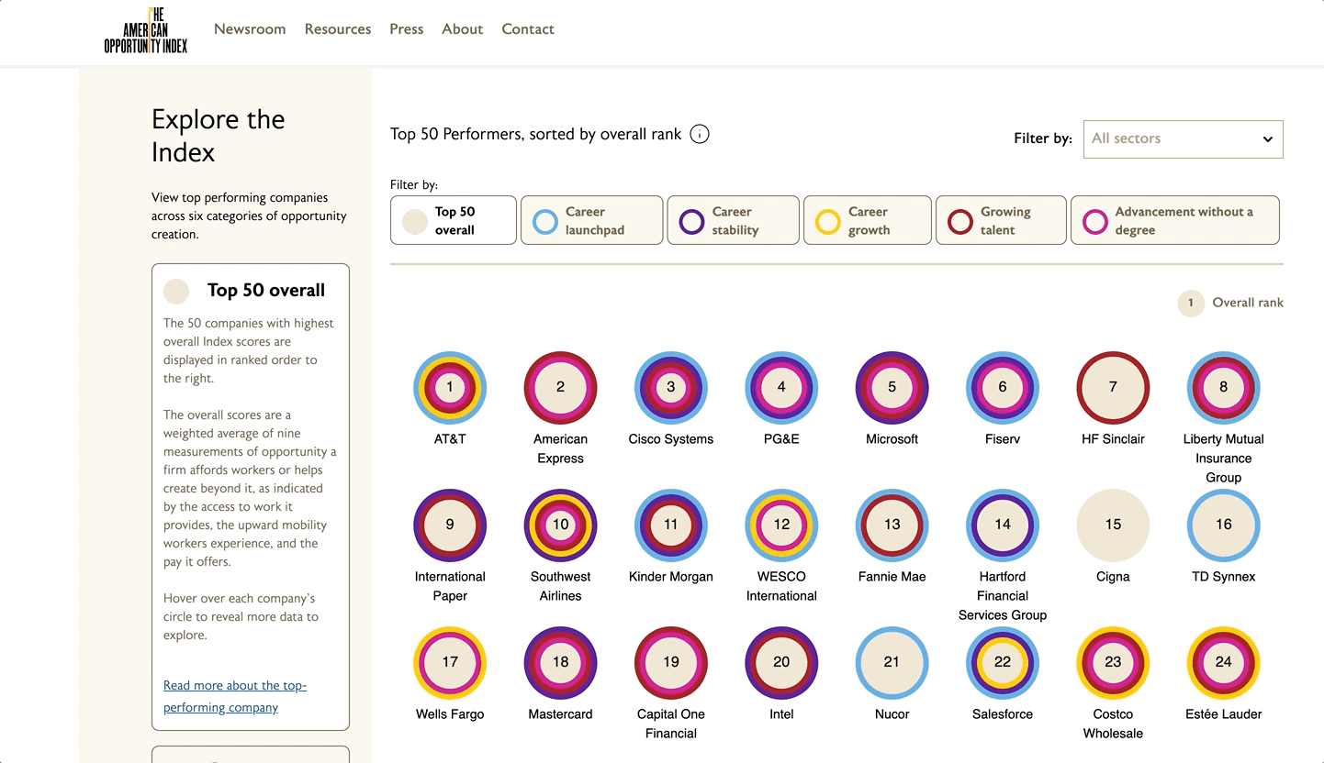This screenshot has height=763, width=1324.
Task: Select the Microsoft rank 5 circle
Action: (892, 387)
